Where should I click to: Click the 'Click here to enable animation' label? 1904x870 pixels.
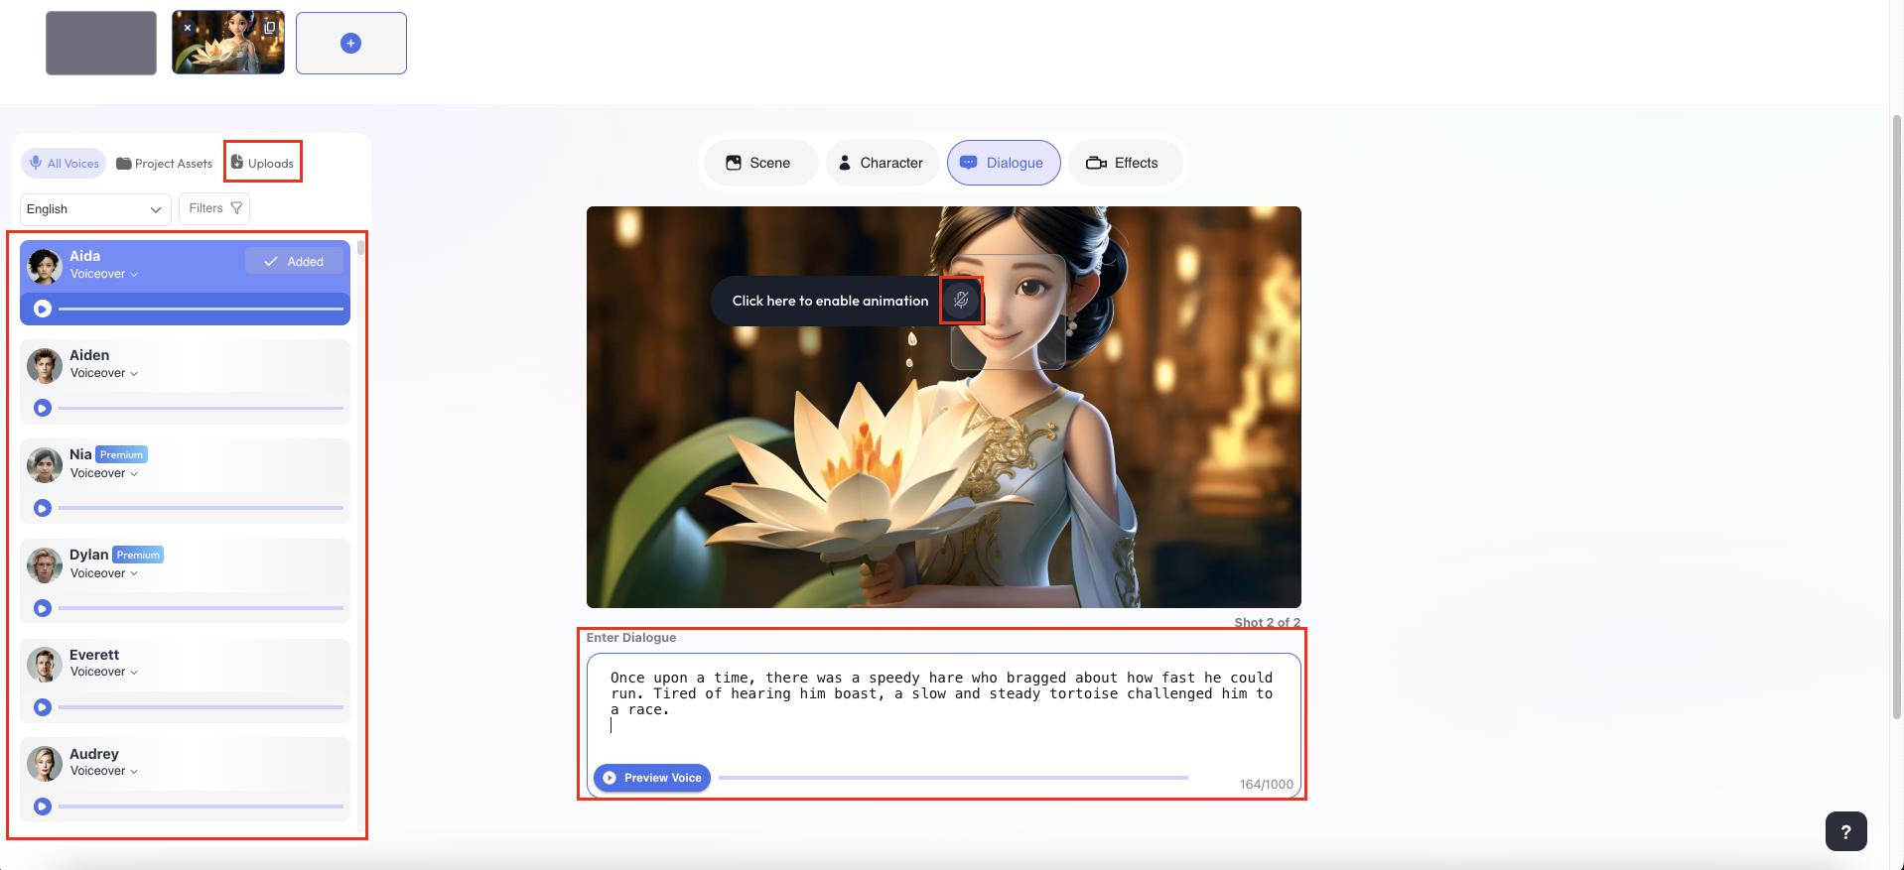pyautogui.click(x=830, y=301)
